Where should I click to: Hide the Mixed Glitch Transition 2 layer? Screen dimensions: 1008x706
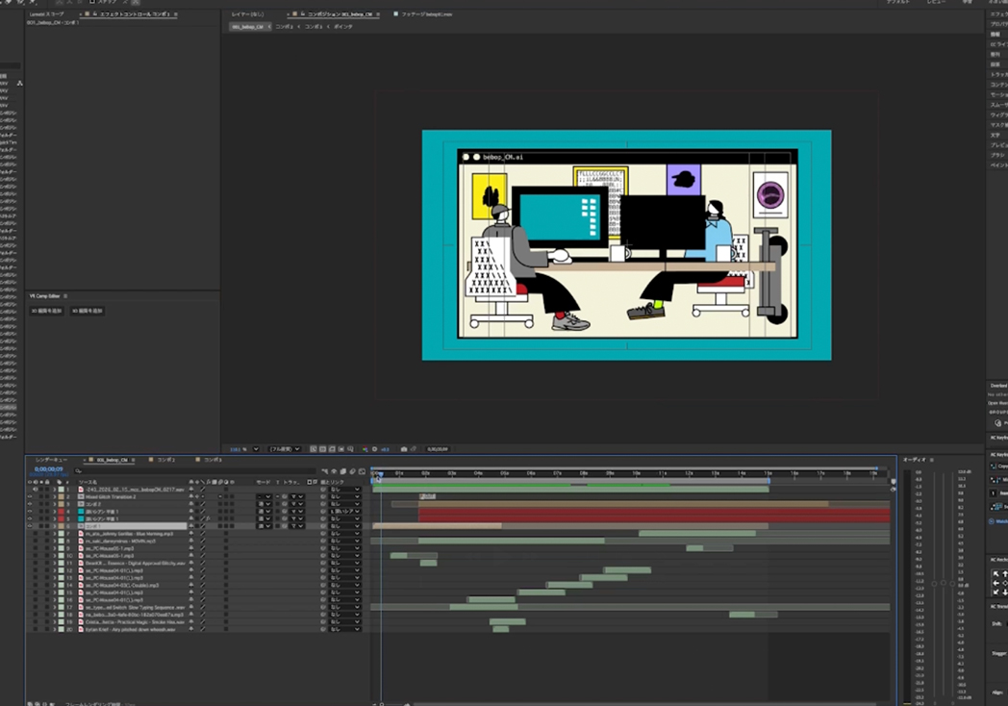point(30,496)
